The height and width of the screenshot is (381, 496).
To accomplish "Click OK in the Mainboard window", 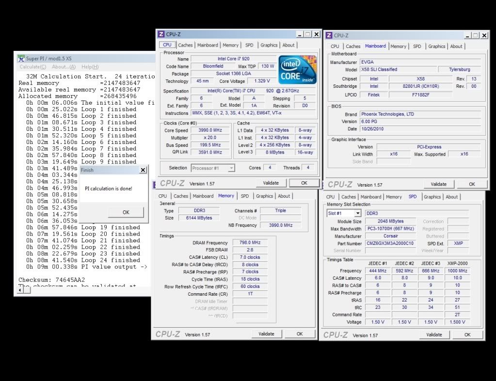I will tap(472, 184).
